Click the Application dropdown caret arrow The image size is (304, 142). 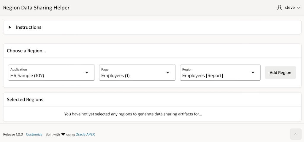point(87,73)
